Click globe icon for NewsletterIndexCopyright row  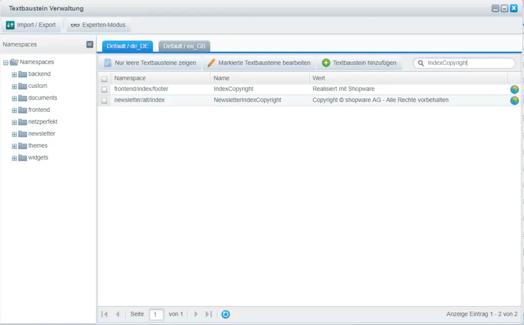pyautogui.click(x=514, y=101)
